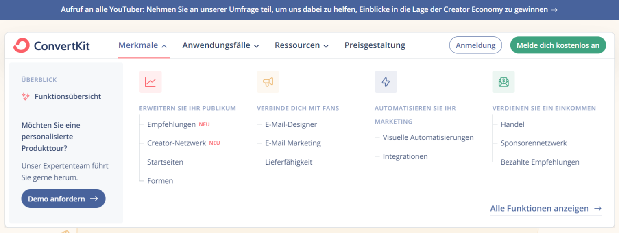Select Integrationen entry
The width and height of the screenshot is (619, 233).
click(x=405, y=156)
